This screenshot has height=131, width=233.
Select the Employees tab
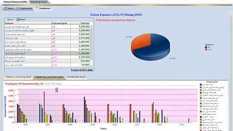pos(43,8)
